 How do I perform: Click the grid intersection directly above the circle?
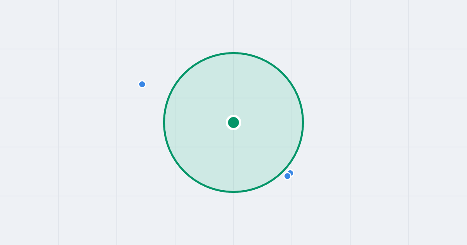[x=233, y=49]
